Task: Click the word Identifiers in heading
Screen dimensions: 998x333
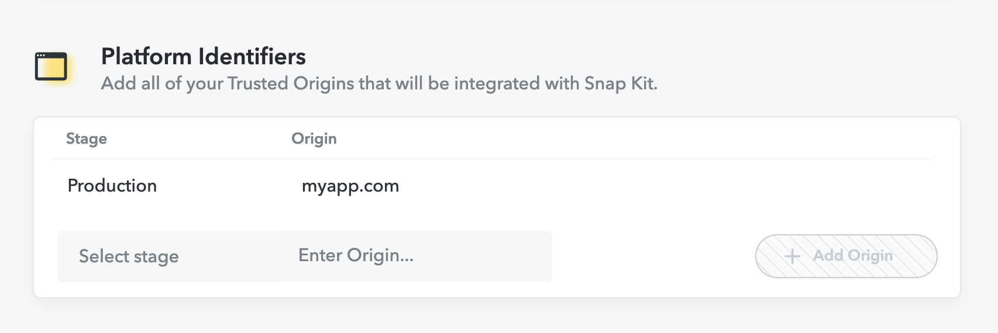Action: pos(252,57)
